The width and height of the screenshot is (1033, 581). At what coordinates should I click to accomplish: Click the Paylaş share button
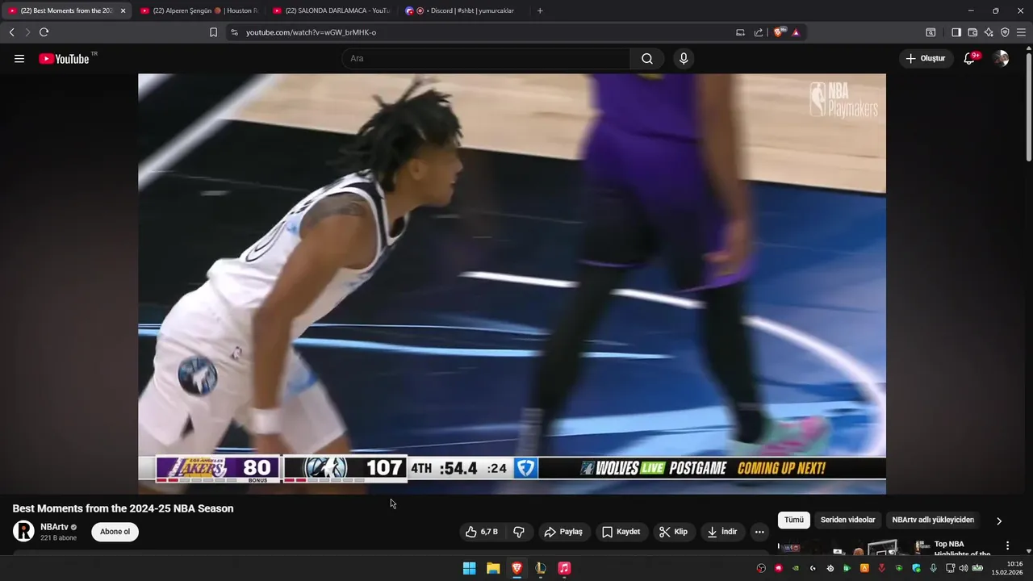[563, 532]
